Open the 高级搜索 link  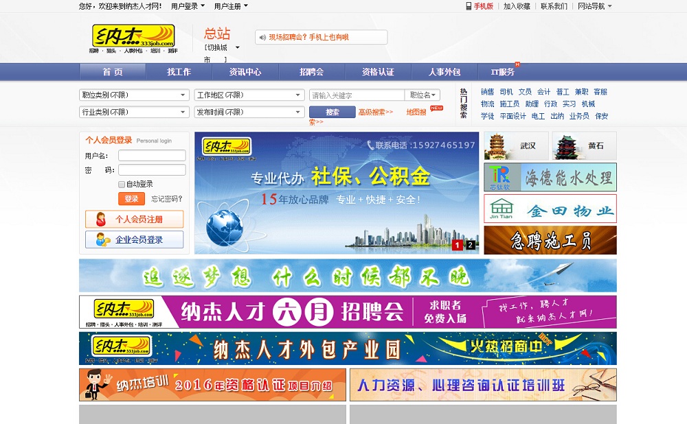(x=376, y=113)
